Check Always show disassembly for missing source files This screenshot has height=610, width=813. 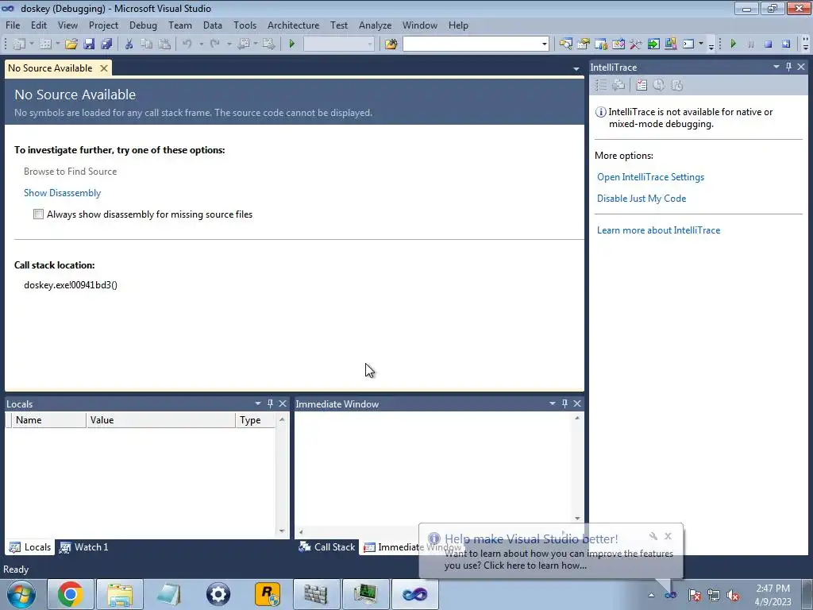tap(38, 214)
